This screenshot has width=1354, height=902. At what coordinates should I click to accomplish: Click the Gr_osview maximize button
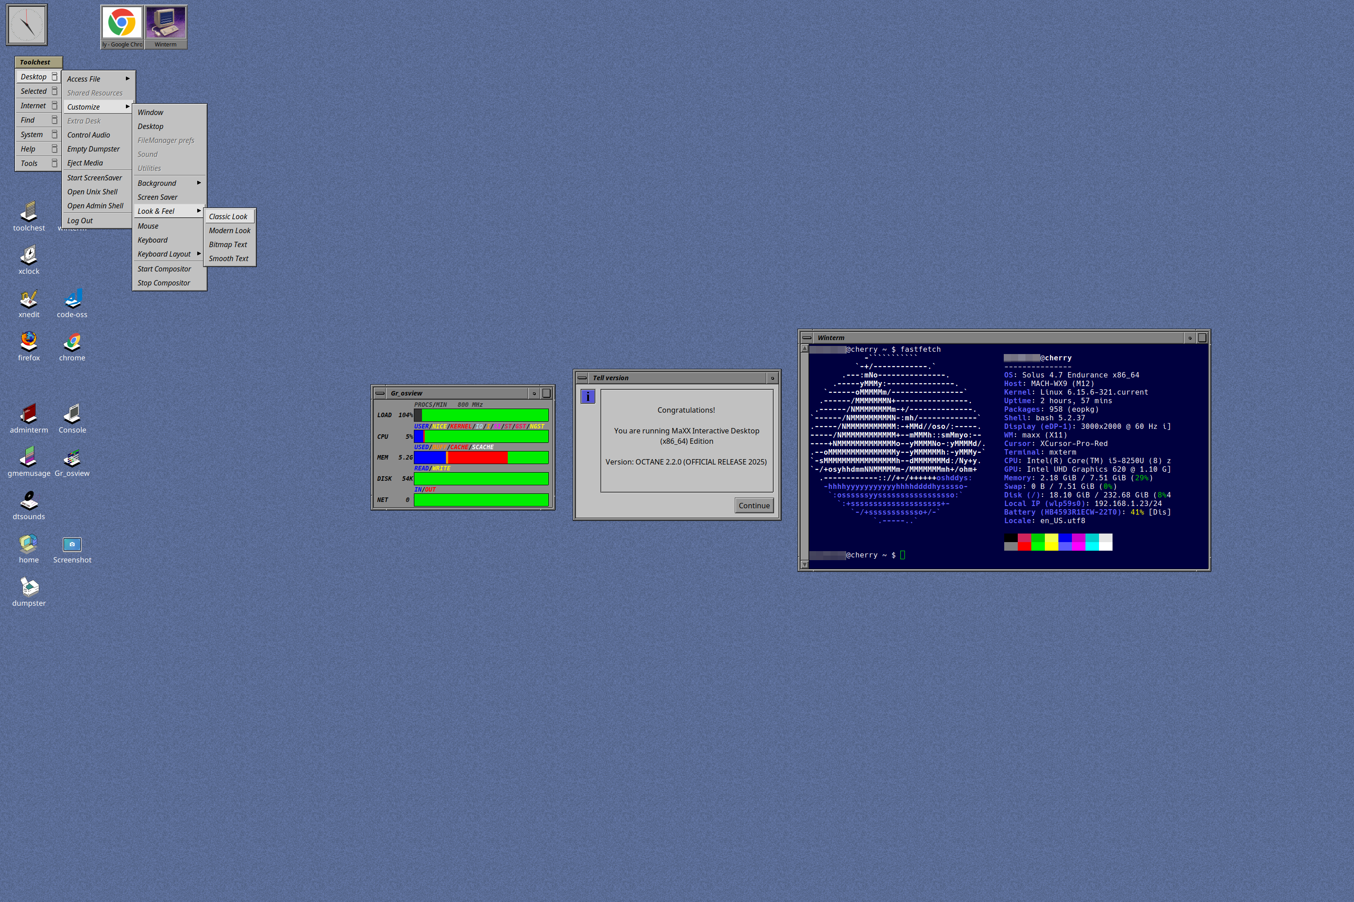(x=546, y=393)
